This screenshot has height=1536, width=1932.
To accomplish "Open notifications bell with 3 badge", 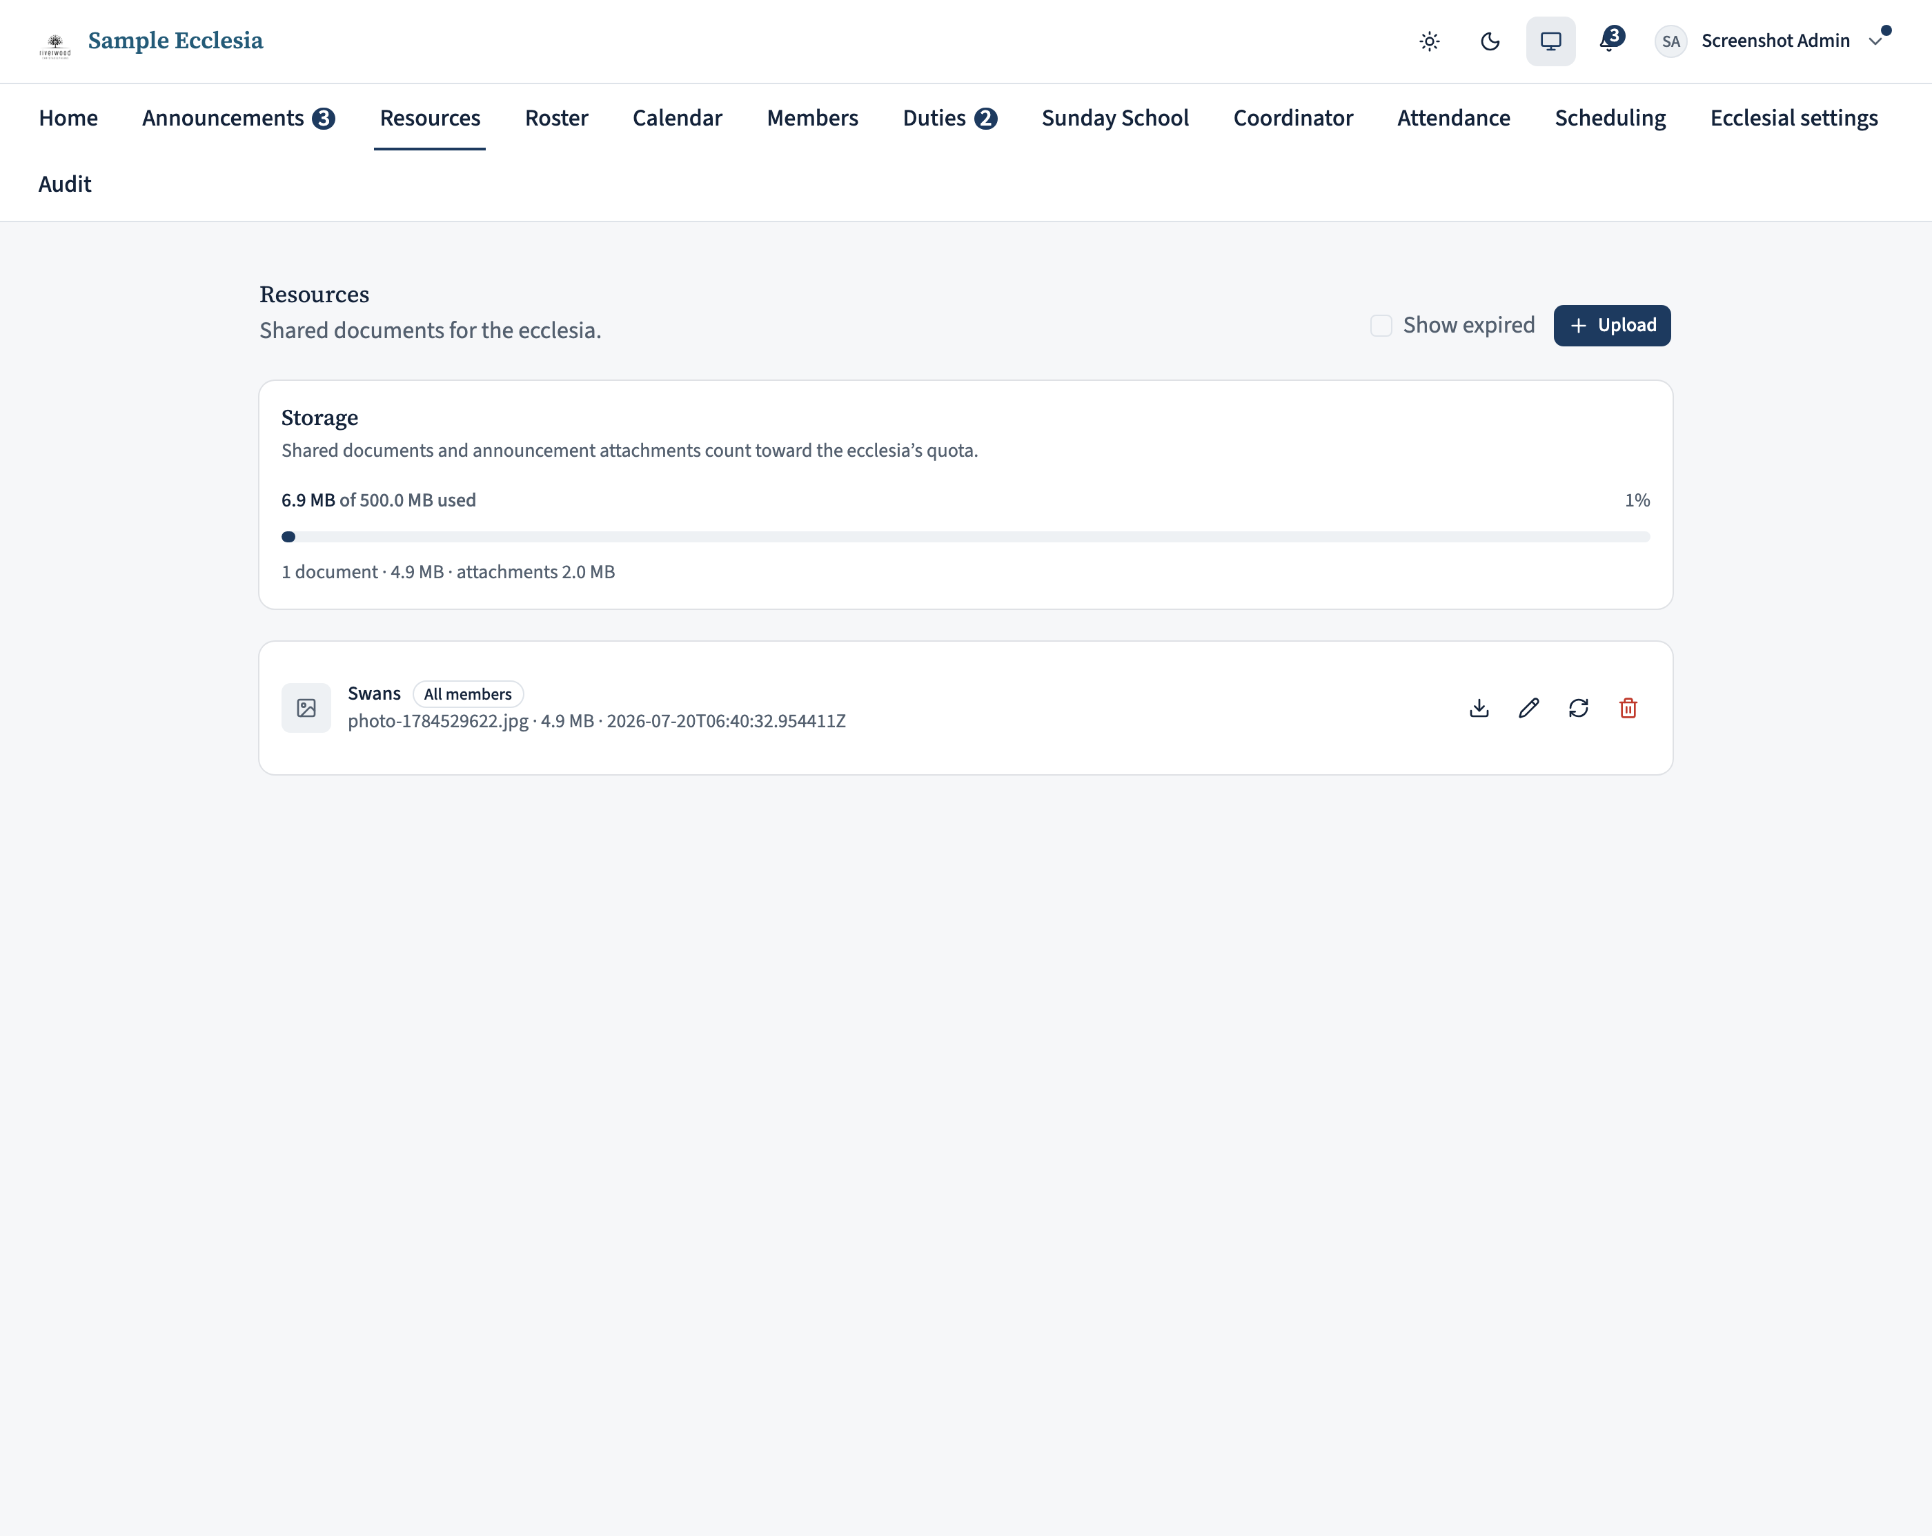I will tap(1610, 40).
